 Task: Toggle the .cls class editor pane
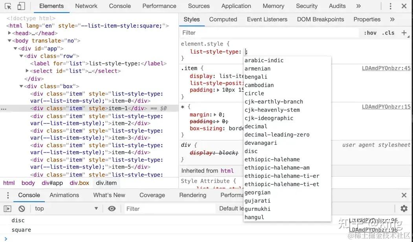(x=388, y=33)
